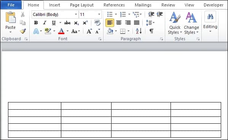Click the Paste button

(x=11, y=22)
